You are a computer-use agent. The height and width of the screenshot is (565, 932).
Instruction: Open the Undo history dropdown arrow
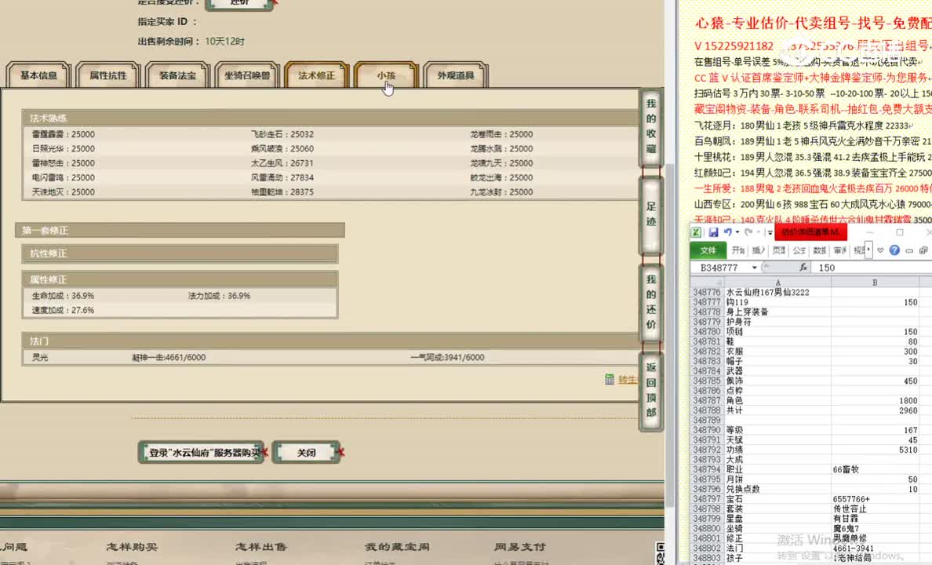click(736, 232)
